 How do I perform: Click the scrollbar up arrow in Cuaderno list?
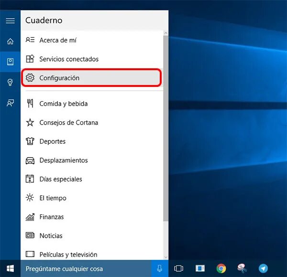(166, 33)
